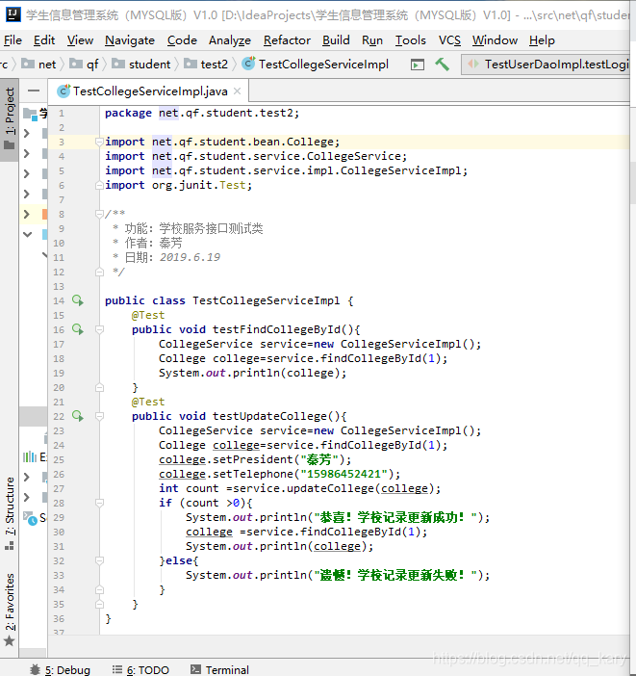The width and height of the screenshot is (636, 676).
Task: Toggle the fold marker at line 6
Action: pyautogui.click(x=99, y=185)
